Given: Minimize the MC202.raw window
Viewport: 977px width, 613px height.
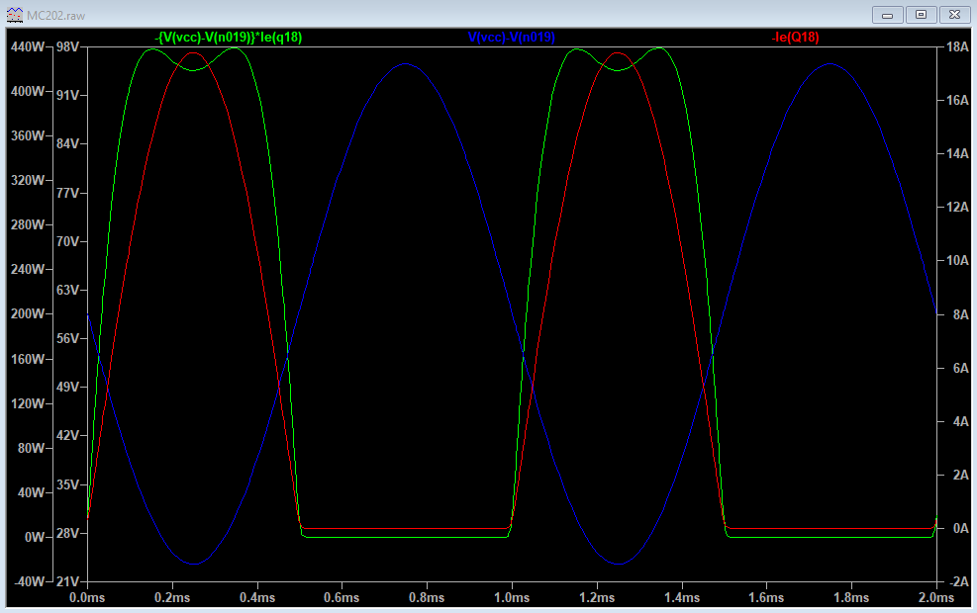Looking at the screenshot, I should (x=888, y=15).
